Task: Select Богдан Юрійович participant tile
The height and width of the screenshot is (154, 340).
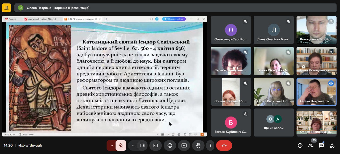Action: 231,122
